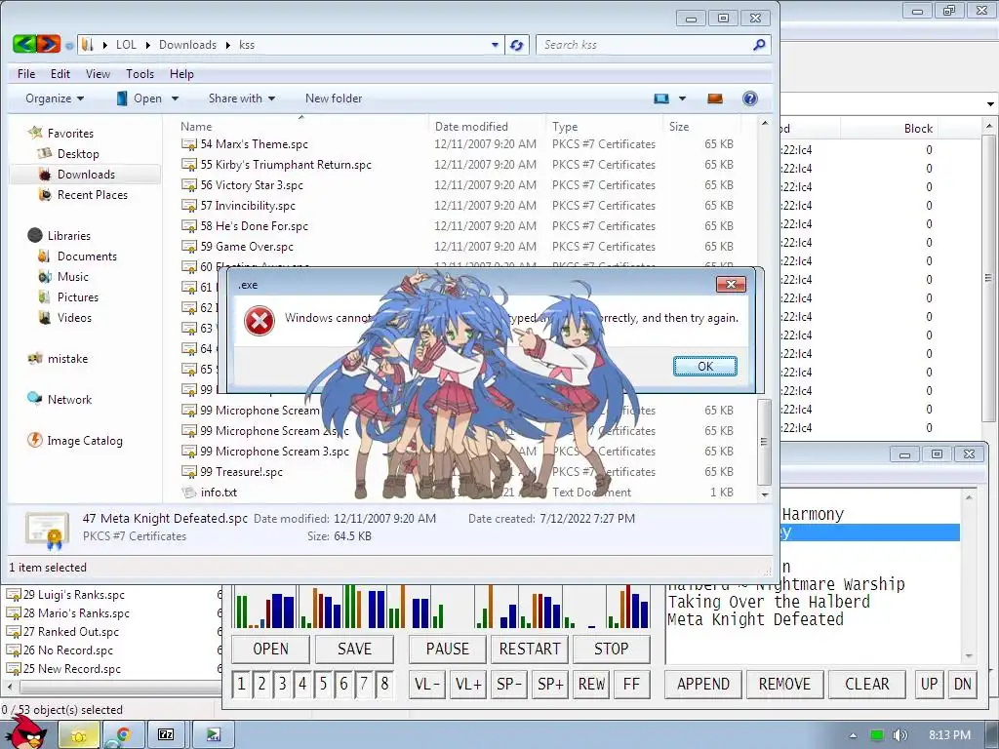
Task: Click RESTART in the SPC player
Action: 530,649
